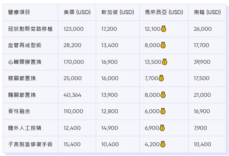Select the 南韓 (USD) column header
The height and width of the screenshot is (156, 229).
click(x=207, y=13)
